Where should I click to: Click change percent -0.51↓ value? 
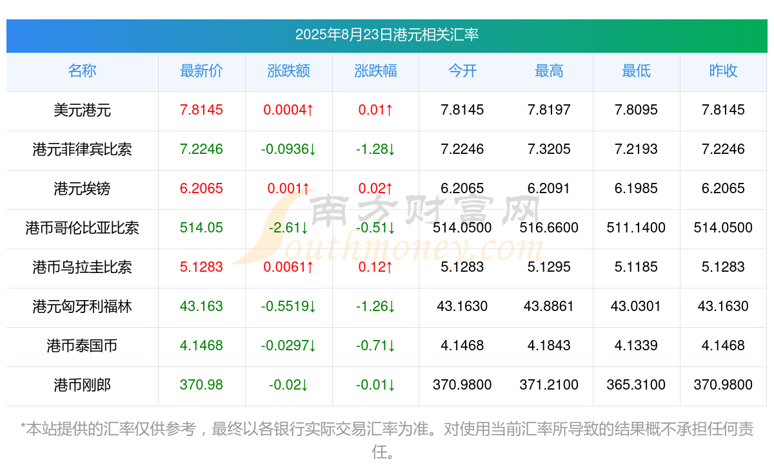(375, 228)
